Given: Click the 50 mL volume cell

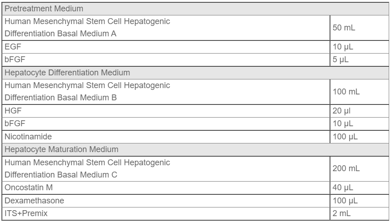Looking at the screenshot, I should (x=360, y=28).
